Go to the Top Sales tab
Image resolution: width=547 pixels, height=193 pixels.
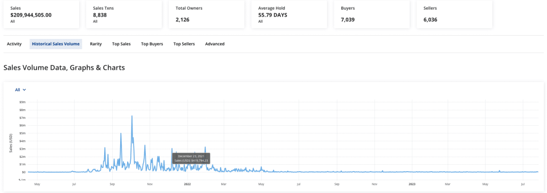coord(121,44)
